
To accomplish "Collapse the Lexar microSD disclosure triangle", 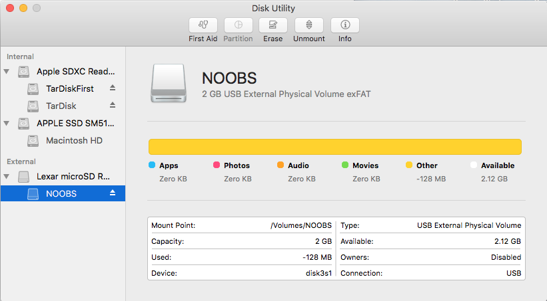I will pos(7,177).
